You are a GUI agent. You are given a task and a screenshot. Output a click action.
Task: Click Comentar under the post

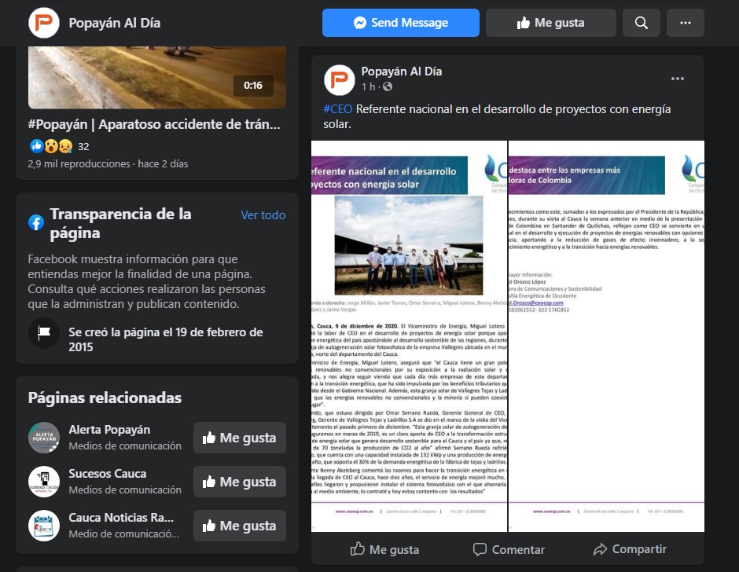click(x=509, y=549)
